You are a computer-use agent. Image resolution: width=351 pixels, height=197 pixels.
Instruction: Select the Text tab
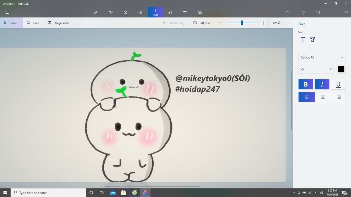(155, 12)
